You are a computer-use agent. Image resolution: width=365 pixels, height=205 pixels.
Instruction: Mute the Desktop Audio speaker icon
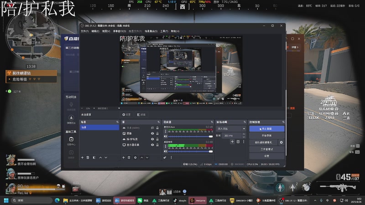click(x=166, y=151)
